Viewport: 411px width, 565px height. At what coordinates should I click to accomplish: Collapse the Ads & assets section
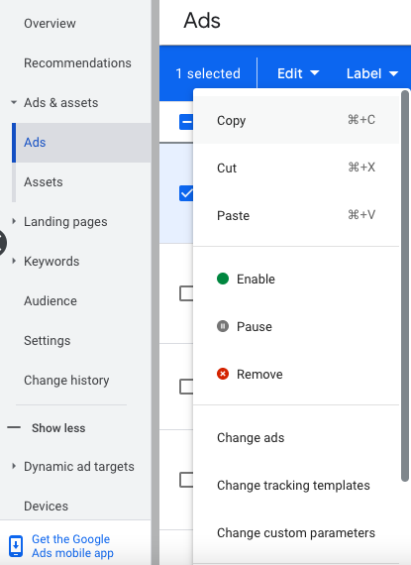click(14, 102)
